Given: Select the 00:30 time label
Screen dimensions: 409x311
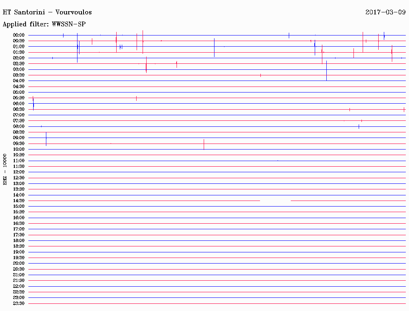Looking at the screenshot, I should tap(19, 41).
